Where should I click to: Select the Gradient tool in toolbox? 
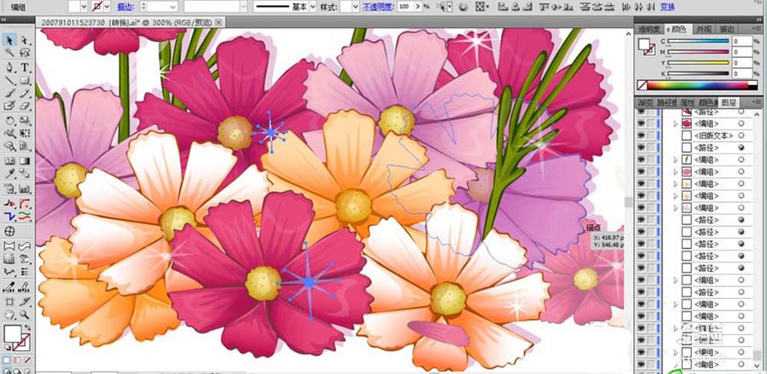24,161
